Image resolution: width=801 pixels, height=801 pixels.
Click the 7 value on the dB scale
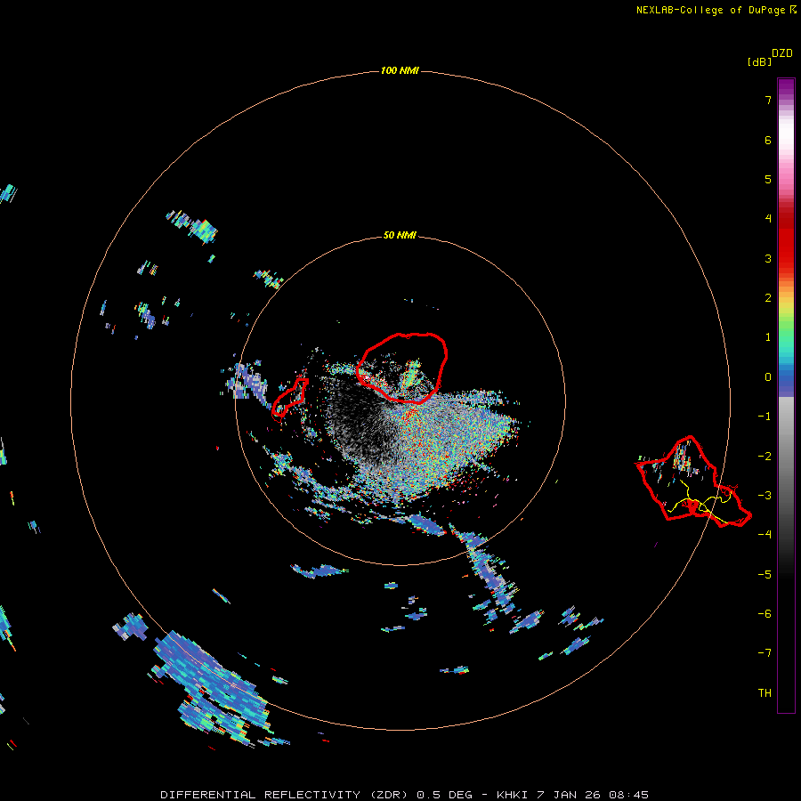point(768,100)
